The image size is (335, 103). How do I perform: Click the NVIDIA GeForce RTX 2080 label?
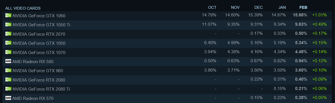(x=39, y=80)
